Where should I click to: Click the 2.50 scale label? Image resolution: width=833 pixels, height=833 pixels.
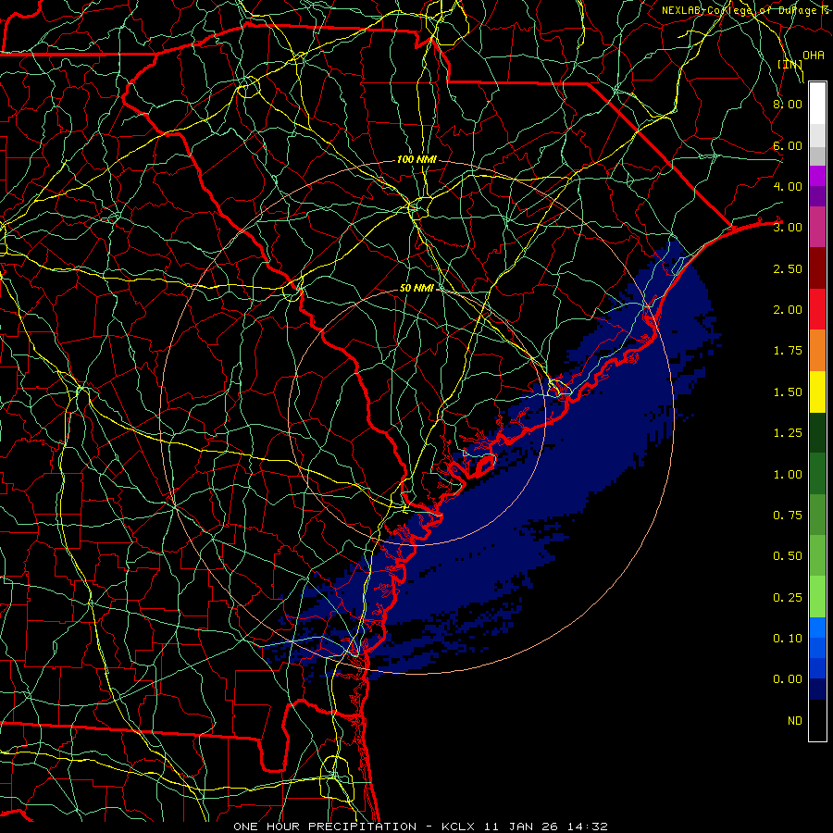(x=788, y=268)
